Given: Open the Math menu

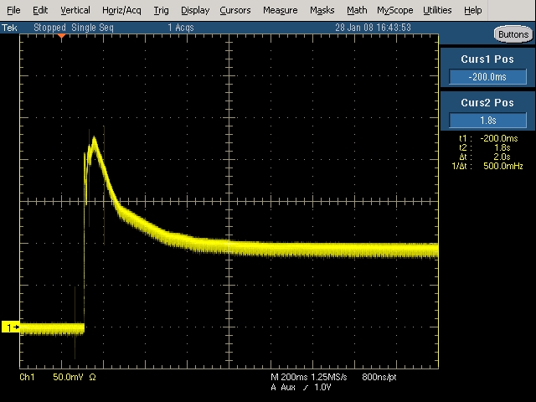Looking at the screenshot, I should tap(357, 10).
